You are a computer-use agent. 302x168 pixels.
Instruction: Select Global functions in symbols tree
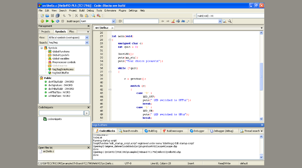pos(61,51)
